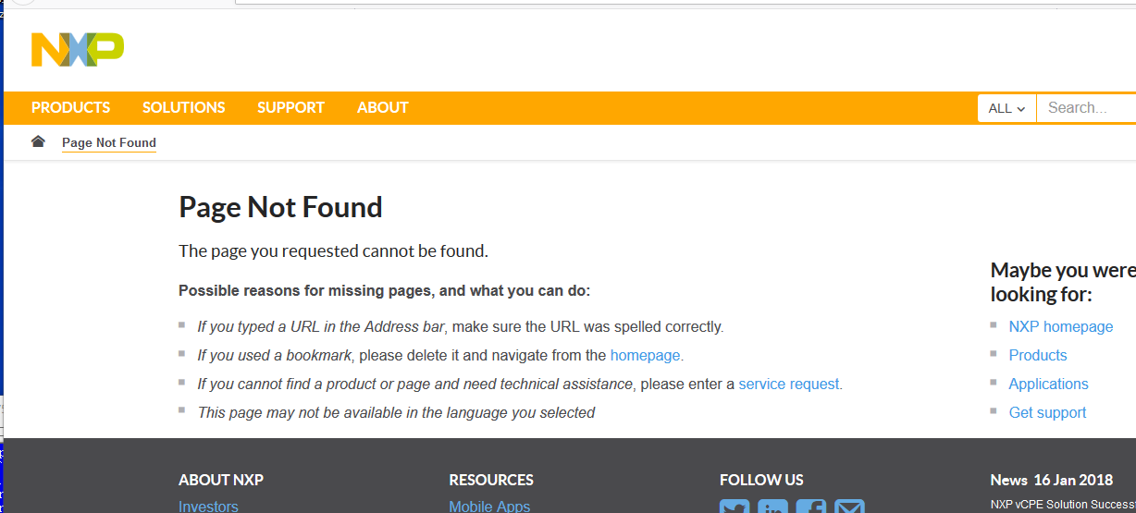Image resolution: width=1136 pixels, height=513 pixels.
Task: Visit the NXP homepage link
Action: tap(1060, 326)
